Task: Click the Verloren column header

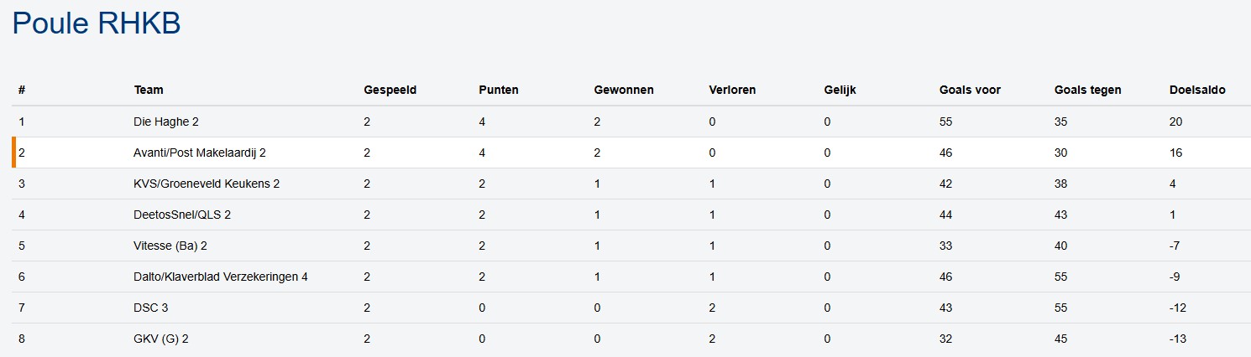Action: [732, 91]
